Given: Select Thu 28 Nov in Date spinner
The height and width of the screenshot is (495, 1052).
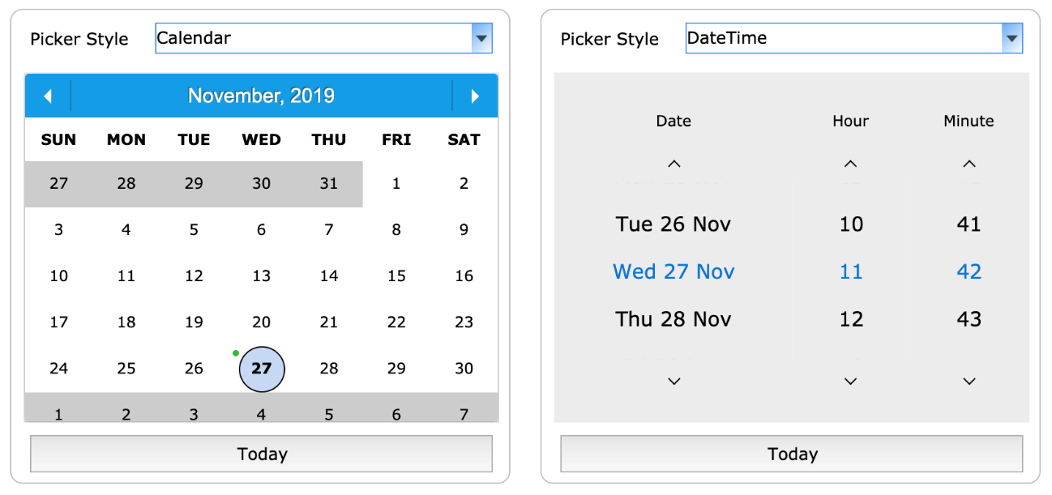Looking at the screenshot, I should pos(674,319).
